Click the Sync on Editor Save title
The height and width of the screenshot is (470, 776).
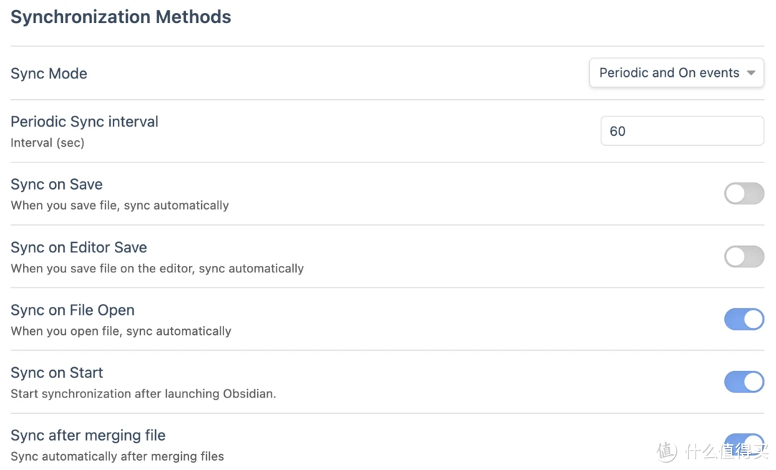coord(79,247)
